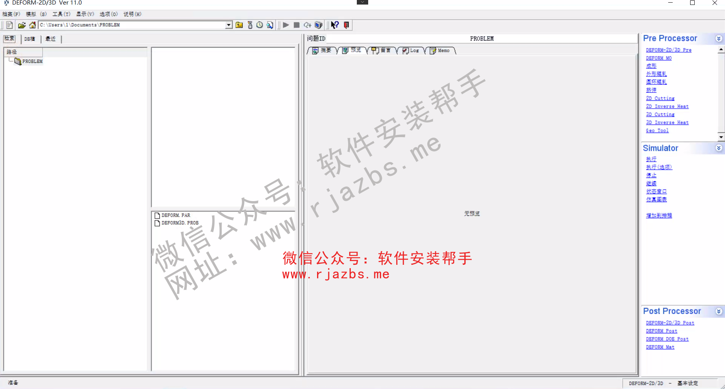Open the directory path dropdown arrow
This screenshot has width=725, height=389.
click(229, 25)
